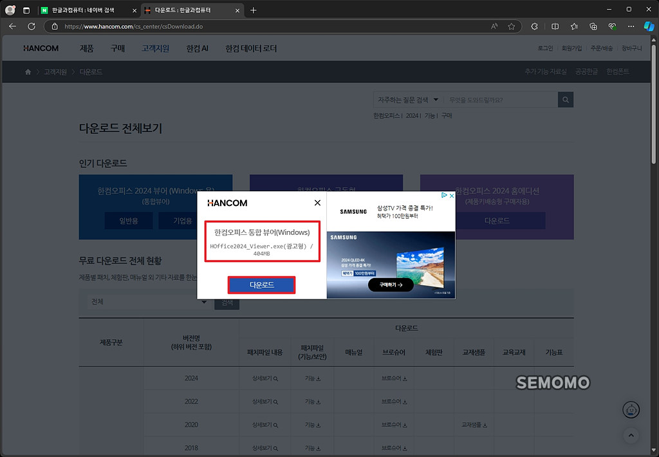Viewport: 659px width, 457px height.
Task: Click the 2024 keyword link
Action: [412, 116]
